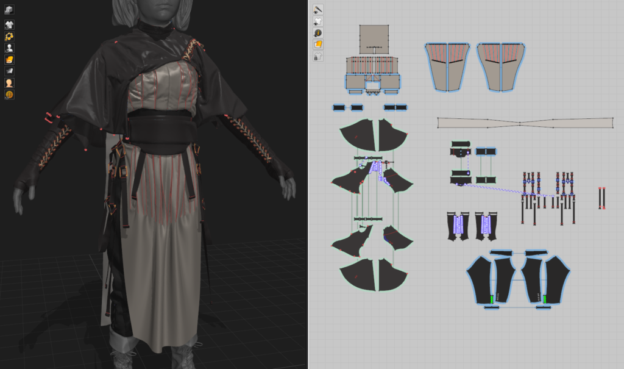Toggle 2D pattern visibility shirt-with-eye icon
Viewport: 624px width, 369px height.
pos(317,21)
